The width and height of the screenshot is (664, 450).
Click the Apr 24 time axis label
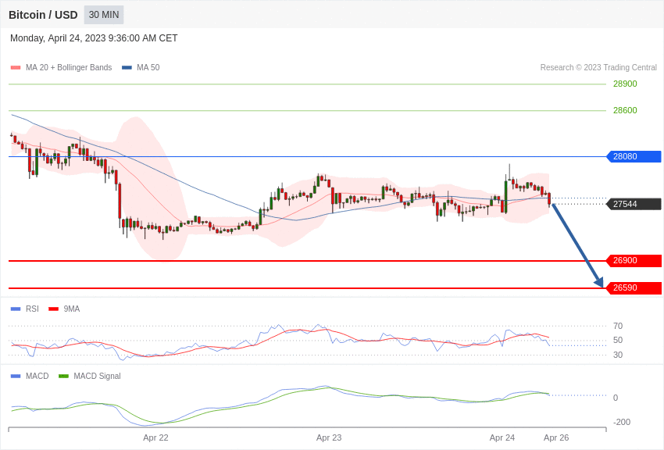[x=502, y=437]
